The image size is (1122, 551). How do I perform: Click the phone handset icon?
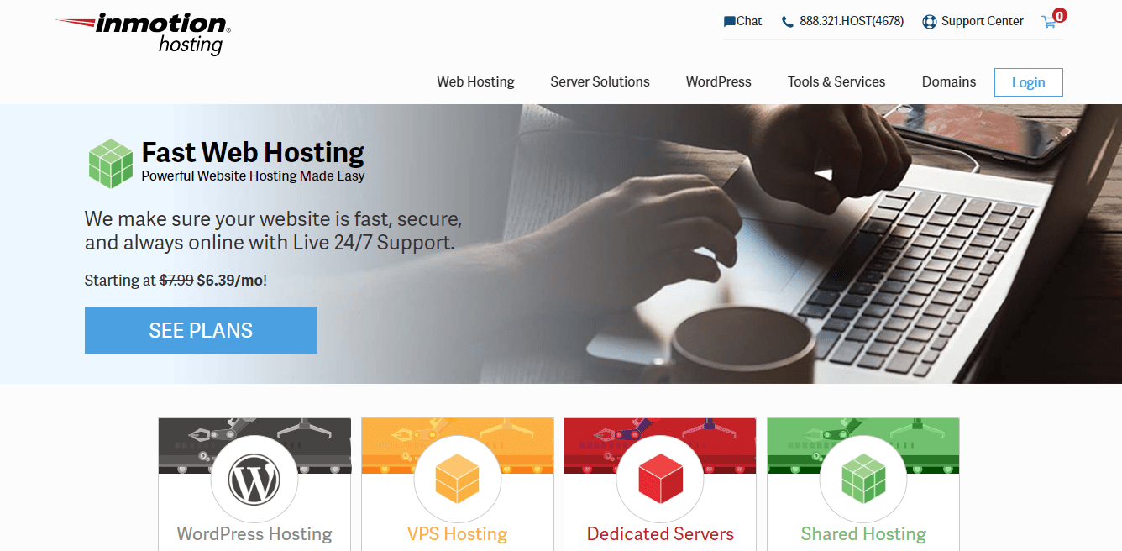tap(787, 22)
